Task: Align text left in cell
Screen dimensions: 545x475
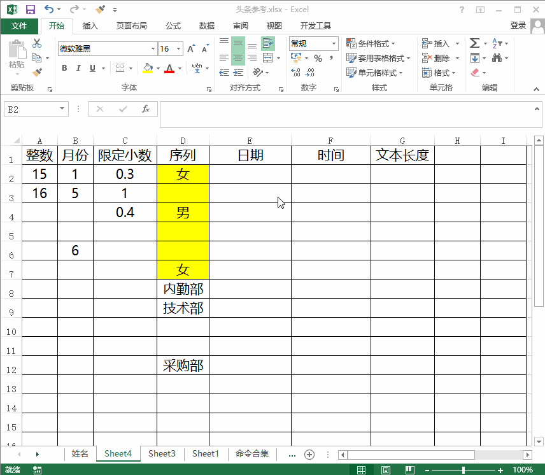Action: point(224,58)
